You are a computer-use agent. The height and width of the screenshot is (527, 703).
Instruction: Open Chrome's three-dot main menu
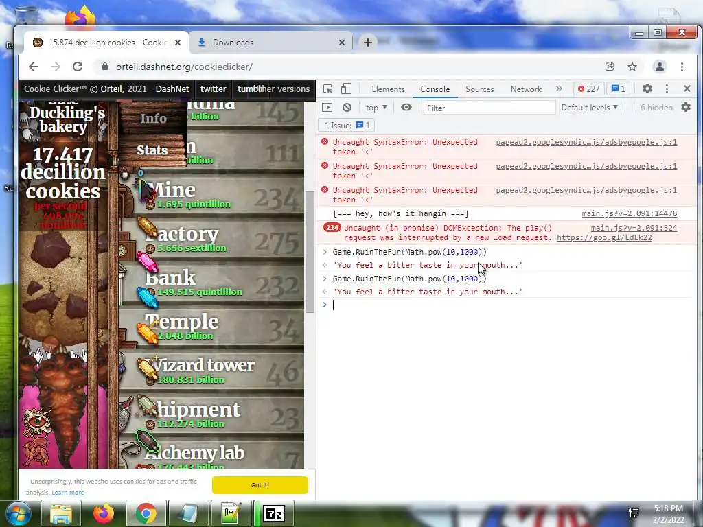coord(682,67)
